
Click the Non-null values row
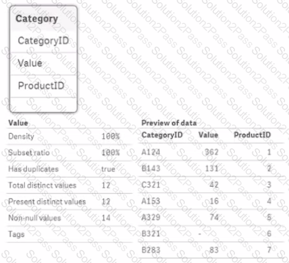pos(70,218)
